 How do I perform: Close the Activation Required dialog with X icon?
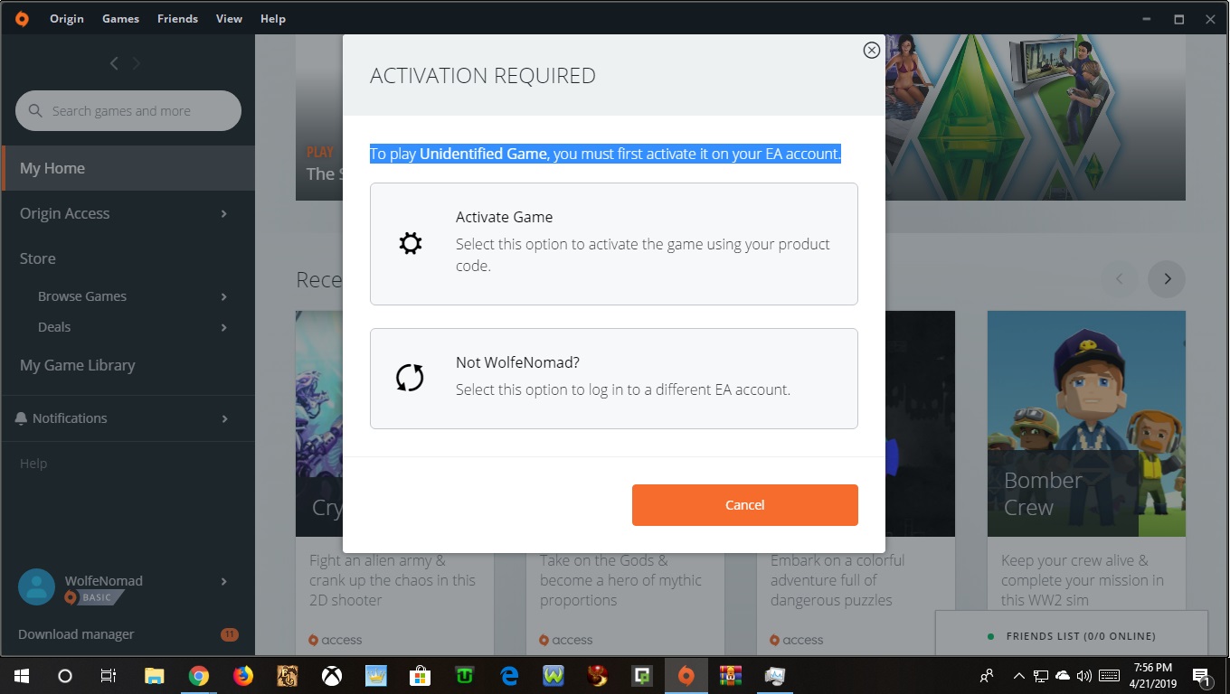pyautogui.click(x=872, y=51)
